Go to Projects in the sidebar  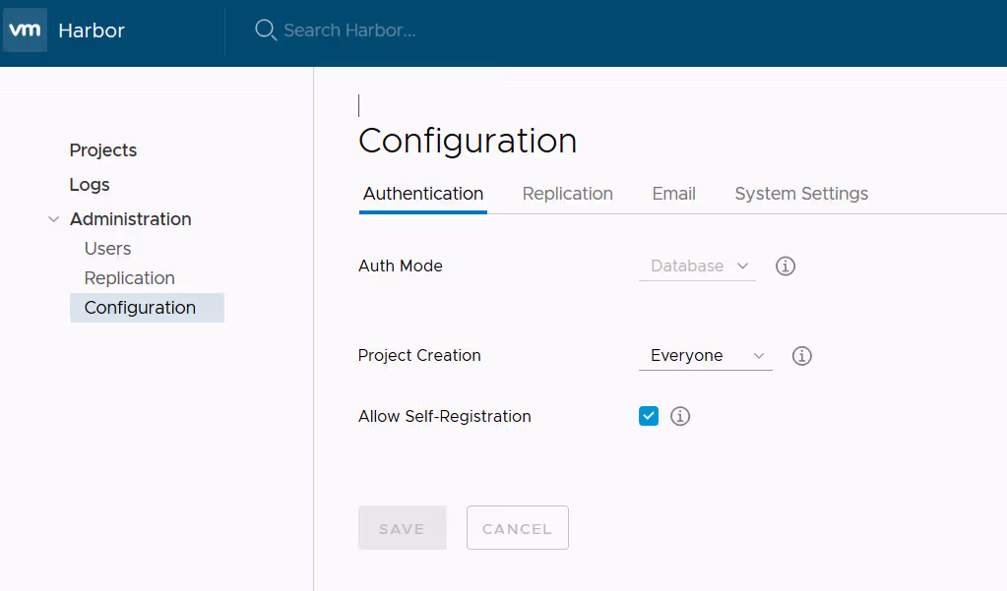click(x=102, y=150)
